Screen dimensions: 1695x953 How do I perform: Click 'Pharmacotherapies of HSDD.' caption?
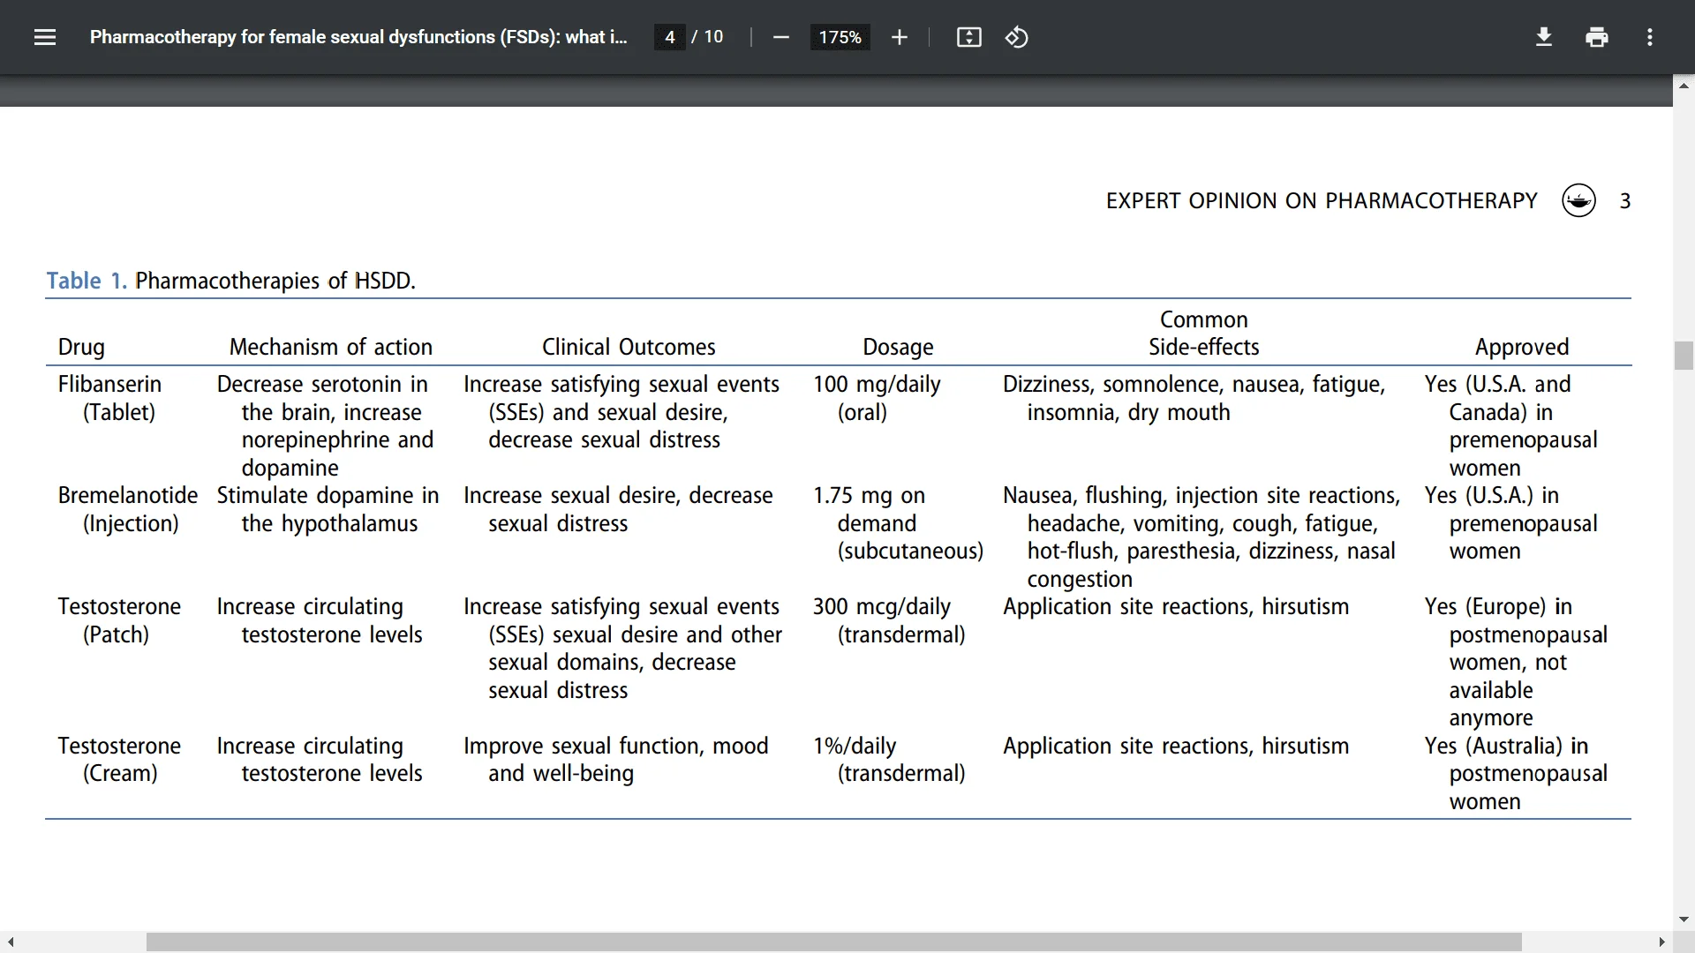(275, 281)
